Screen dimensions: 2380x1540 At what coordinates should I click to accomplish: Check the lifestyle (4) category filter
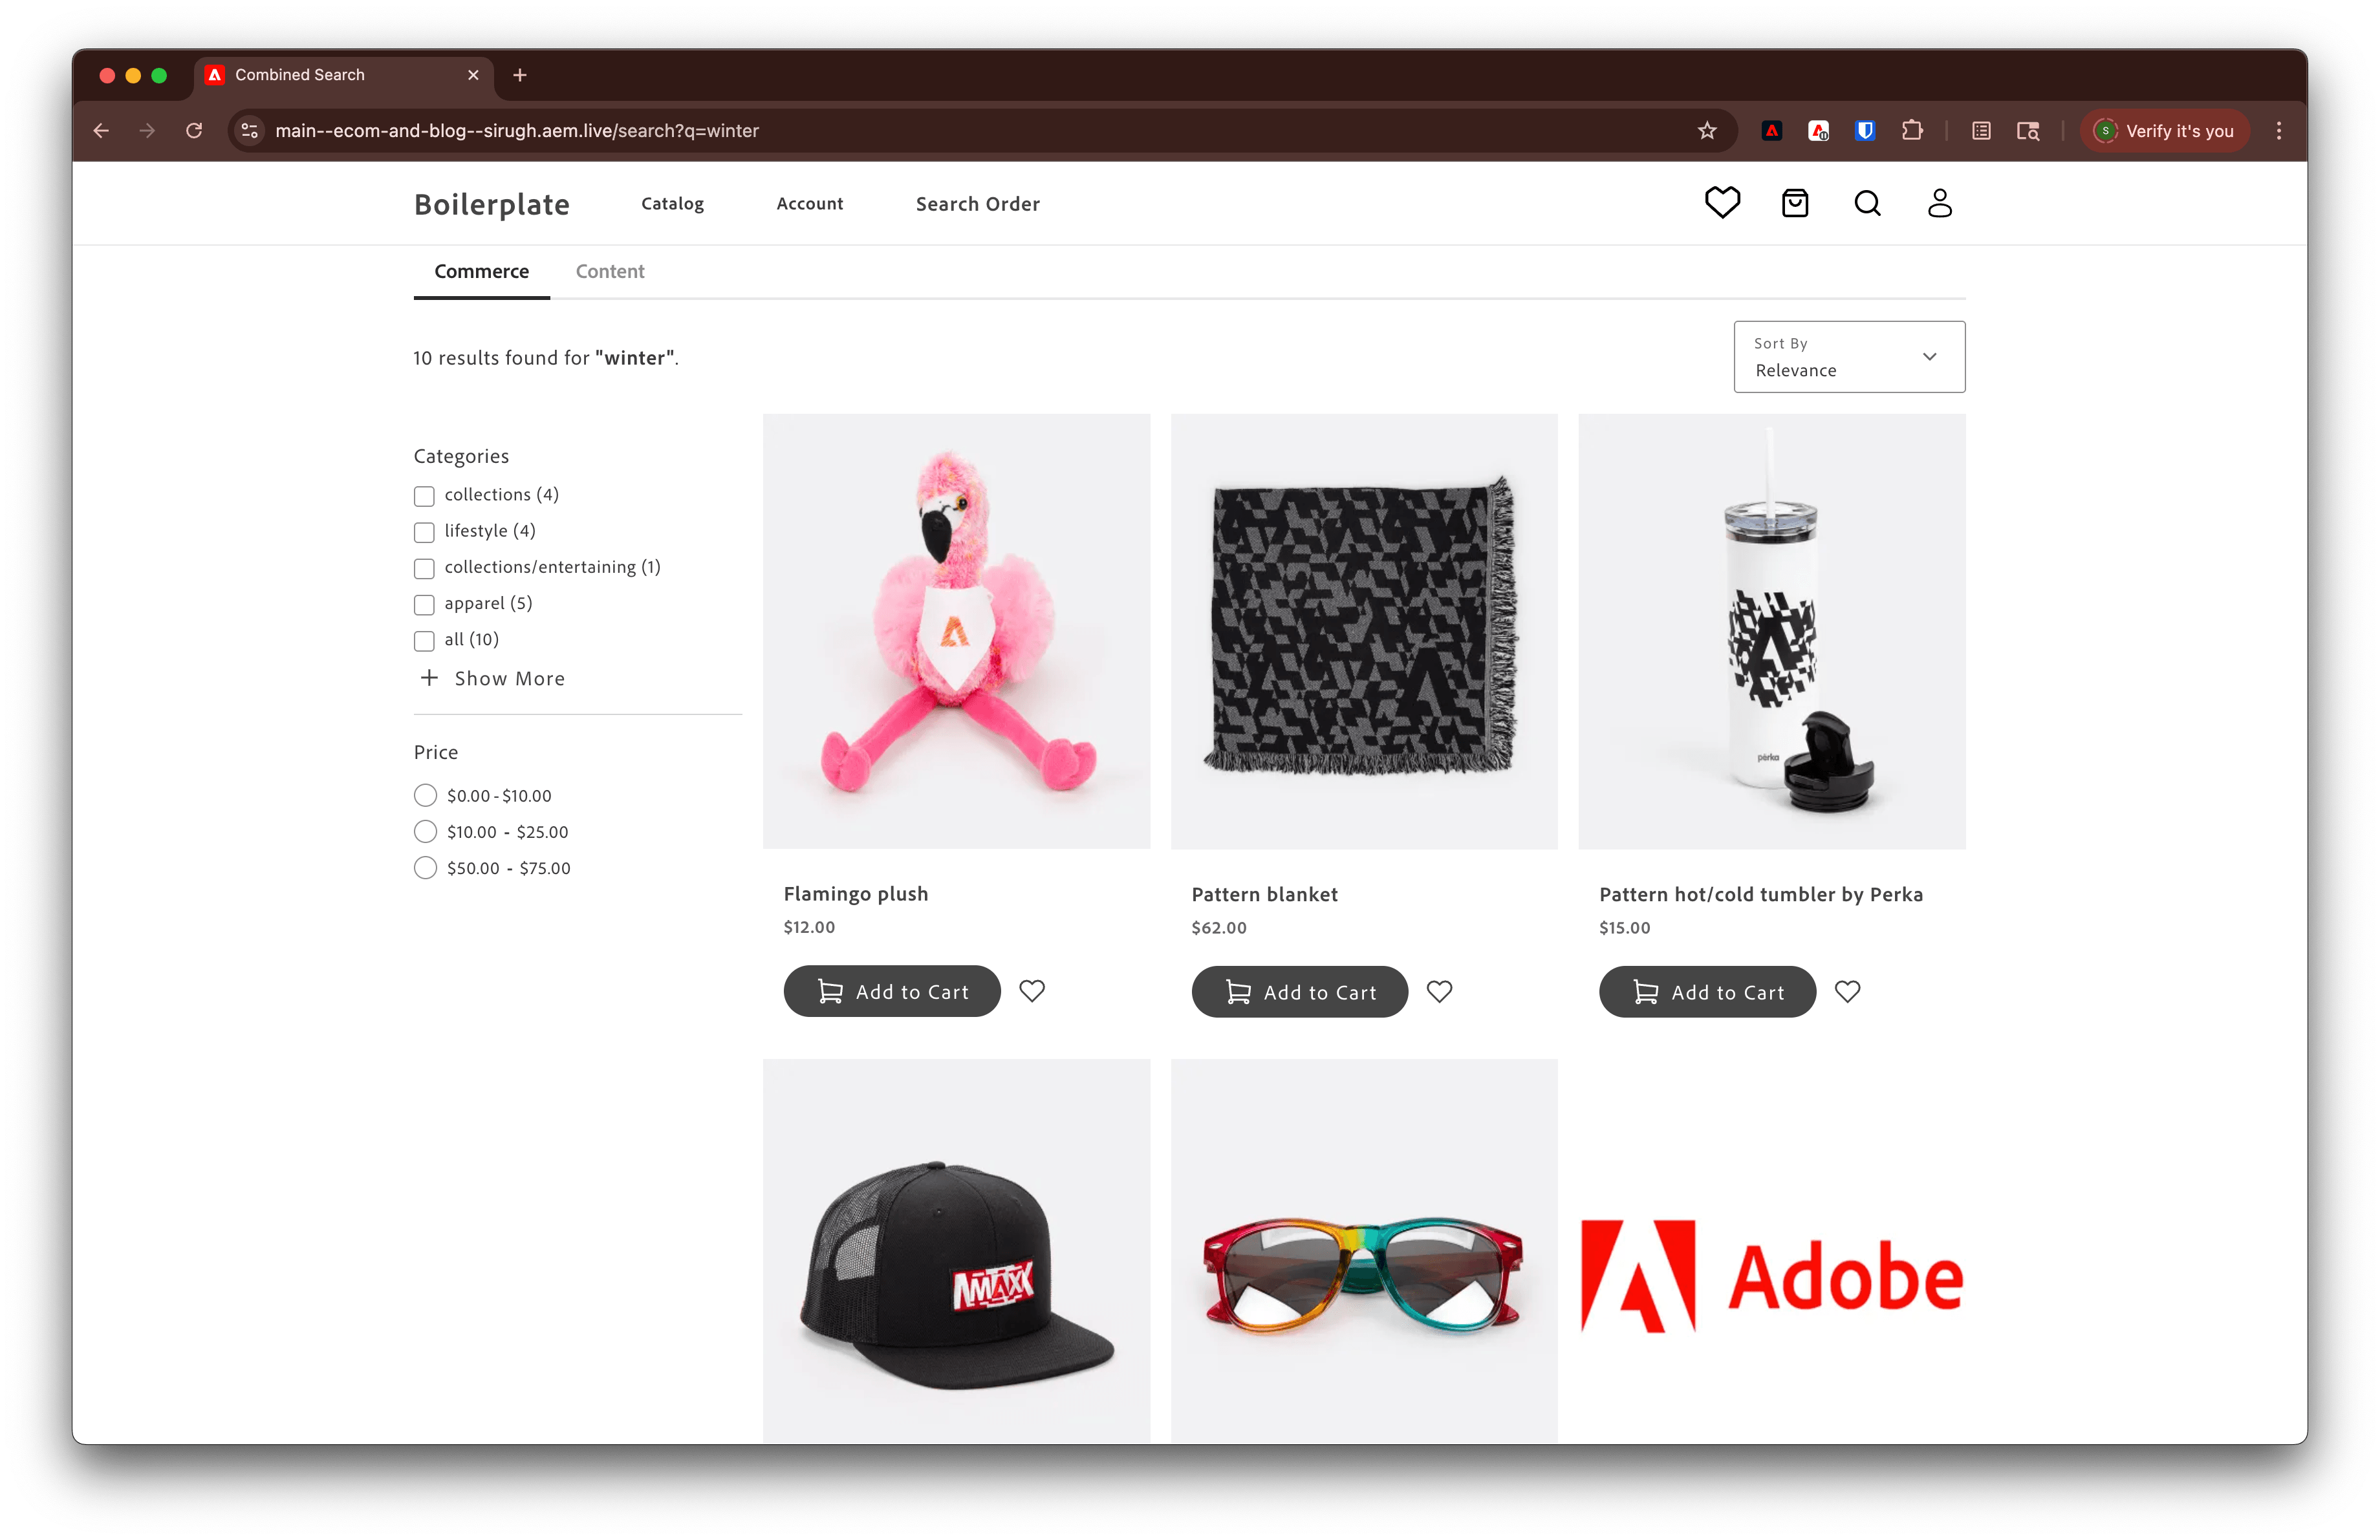pos(424,531)
